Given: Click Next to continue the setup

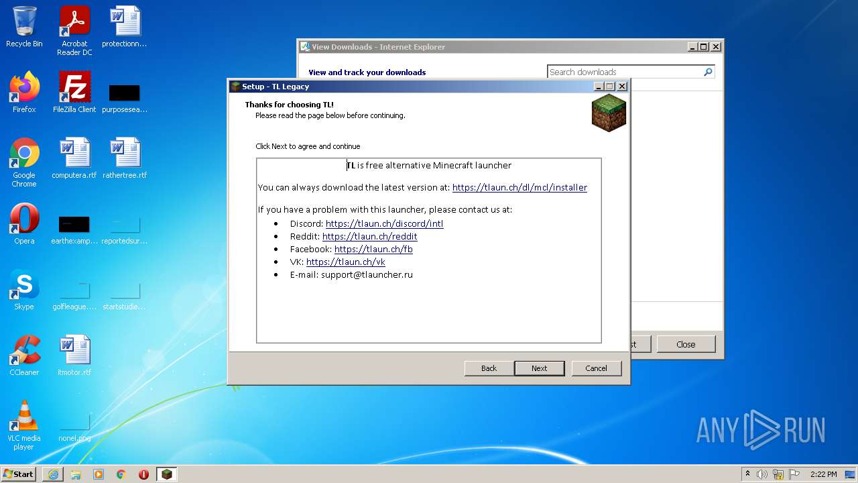Looking at the screenshot, I should tap(540, 368).
